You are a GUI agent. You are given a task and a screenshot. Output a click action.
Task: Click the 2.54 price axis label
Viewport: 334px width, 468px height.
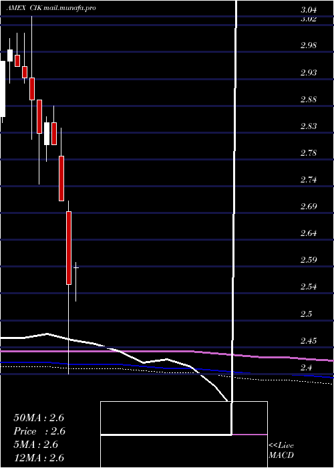[x=309, y=287]
